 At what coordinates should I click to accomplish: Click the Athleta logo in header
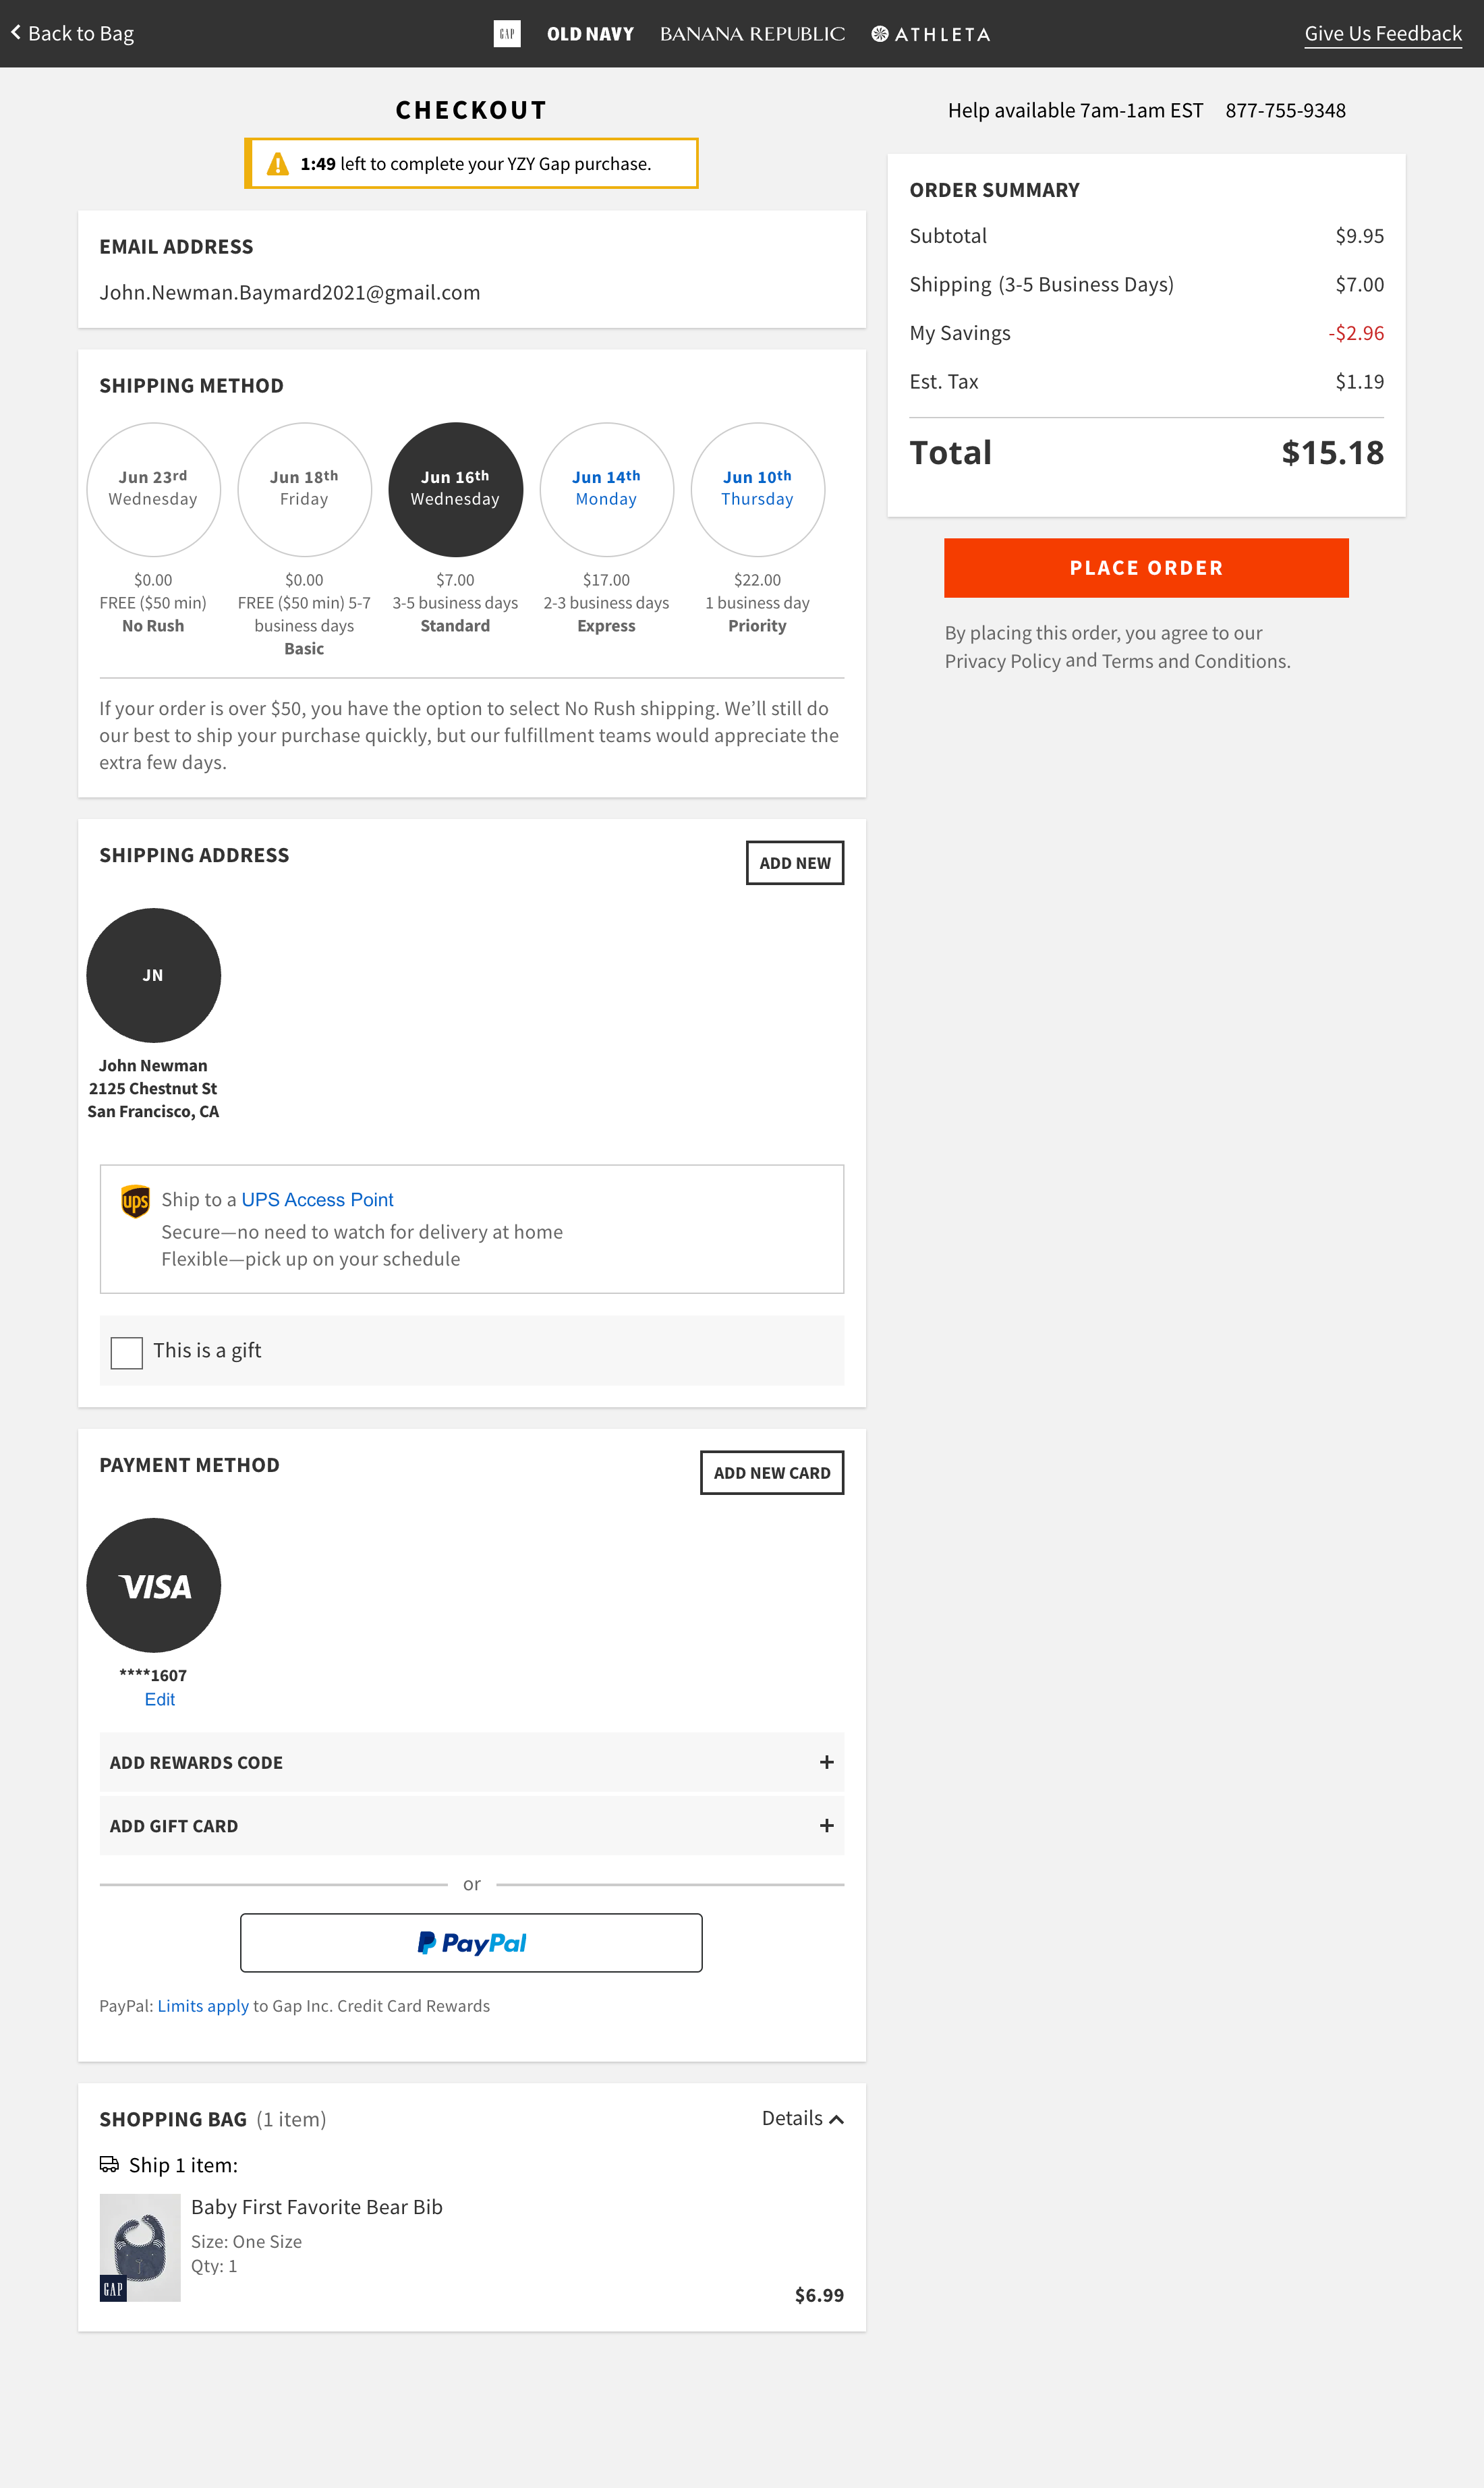pos(931,34)
